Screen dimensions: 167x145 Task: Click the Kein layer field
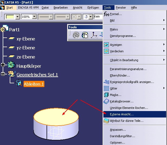click(x=98, y=16)
